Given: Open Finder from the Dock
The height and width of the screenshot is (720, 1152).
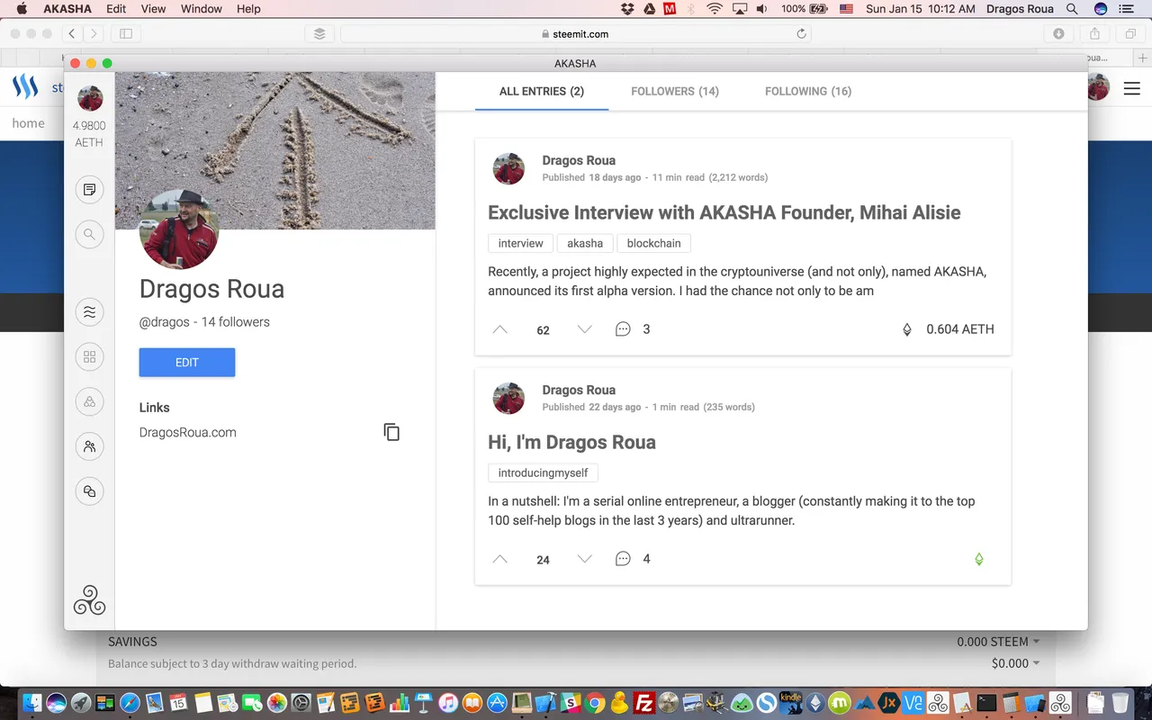Looking at the screenshot, I should click(32, 702).
